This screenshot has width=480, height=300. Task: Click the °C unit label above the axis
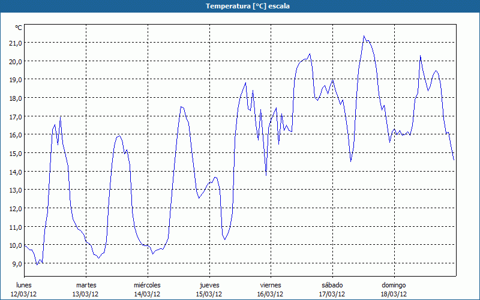tap(19, 28)
